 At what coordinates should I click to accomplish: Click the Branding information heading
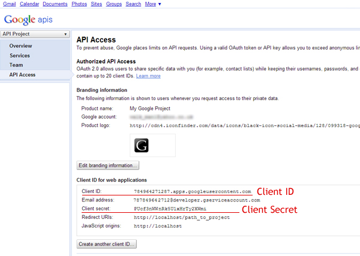point(102,90)
